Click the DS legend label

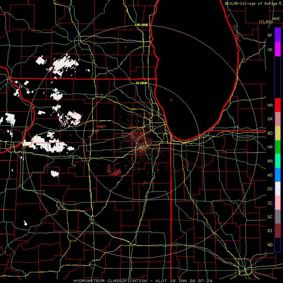point(270,189)
